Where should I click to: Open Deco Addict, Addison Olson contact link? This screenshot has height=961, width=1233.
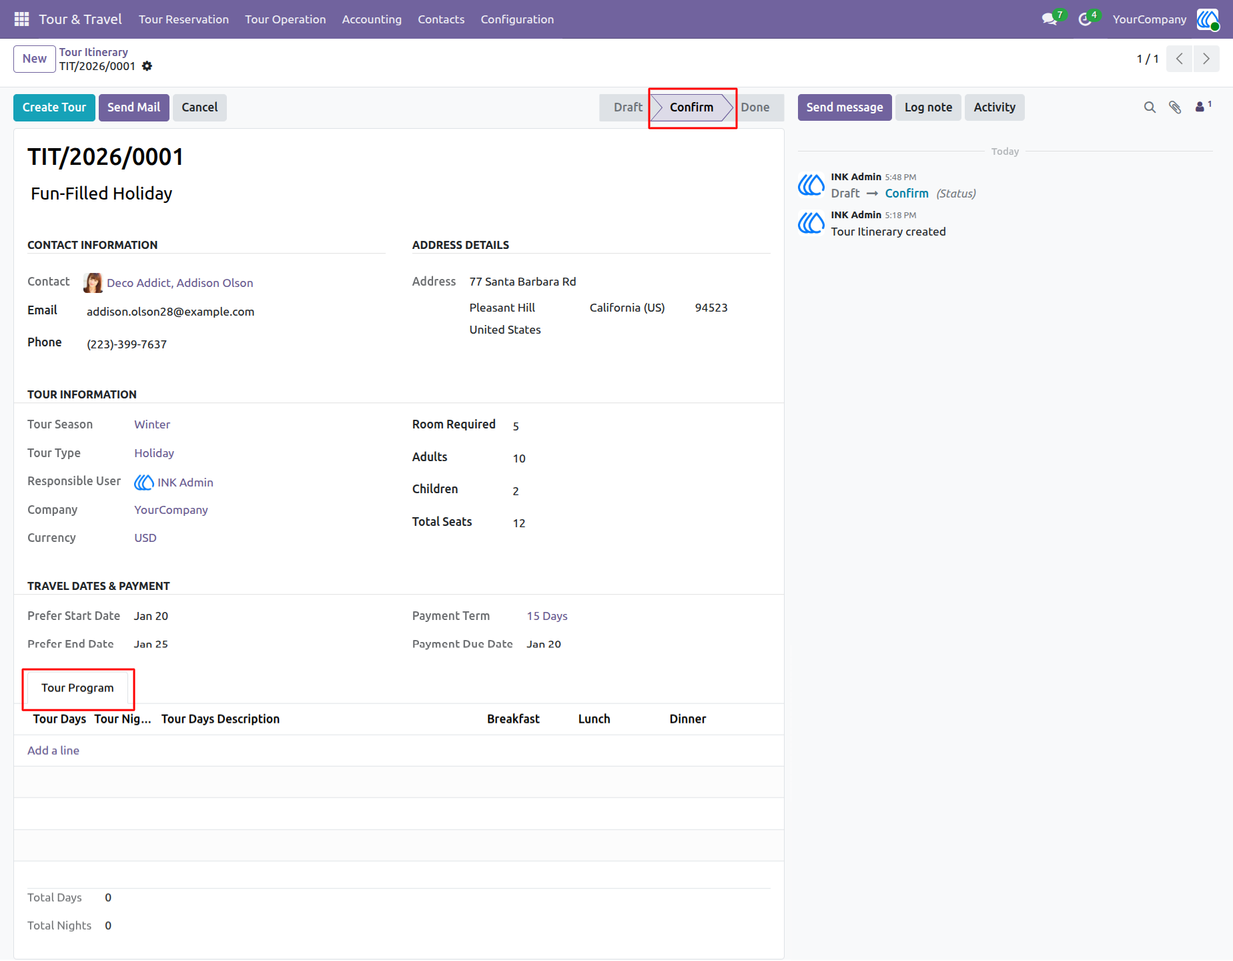coord(180,283)
